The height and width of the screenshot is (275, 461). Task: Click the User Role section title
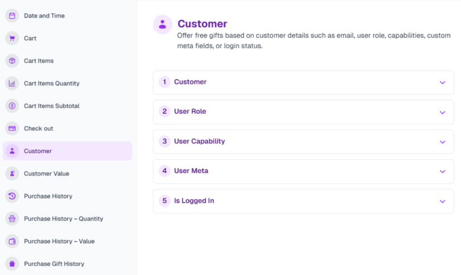click(190, 112)
